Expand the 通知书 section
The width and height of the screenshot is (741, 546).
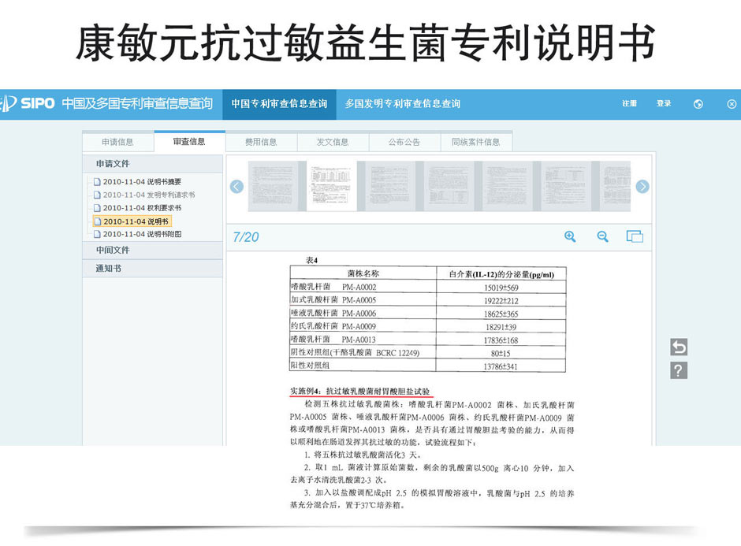pos(152,269)
